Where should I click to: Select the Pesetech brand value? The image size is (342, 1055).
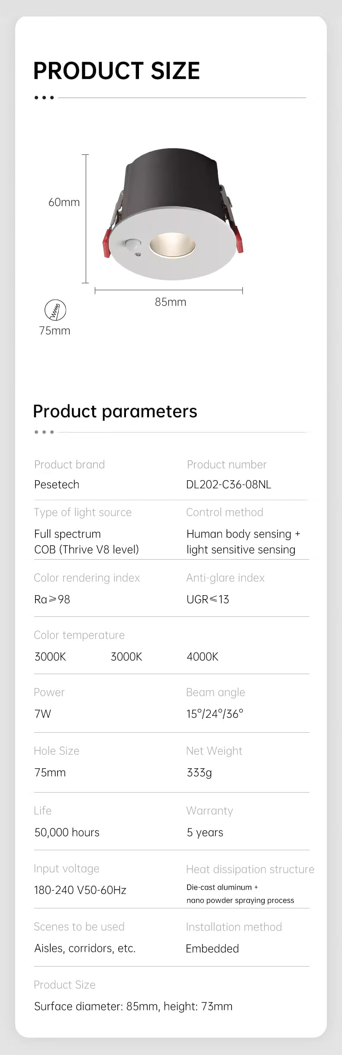(57, 485)
